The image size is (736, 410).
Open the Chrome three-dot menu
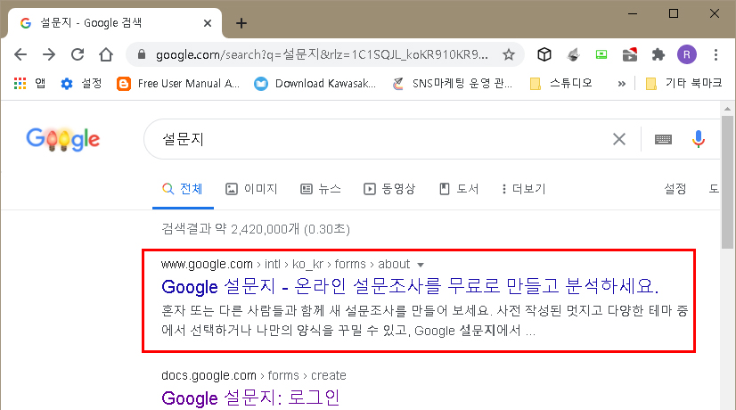[x=716, y=55]
